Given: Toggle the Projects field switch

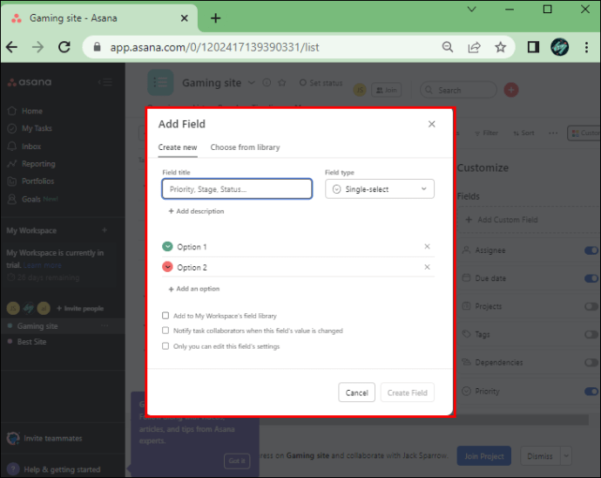Looking at the screenshot, I should pyautogui.click(x=591, y=306).
